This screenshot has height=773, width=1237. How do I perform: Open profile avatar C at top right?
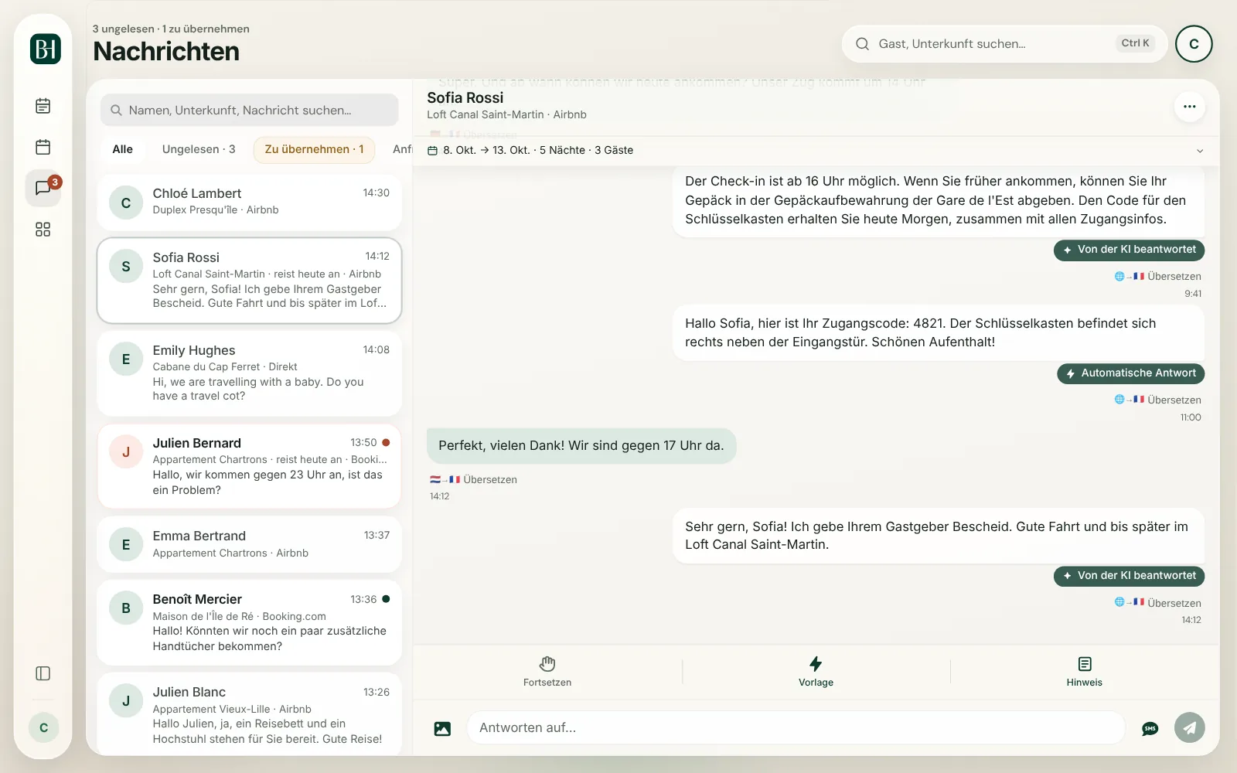[x=1194, y=44]
